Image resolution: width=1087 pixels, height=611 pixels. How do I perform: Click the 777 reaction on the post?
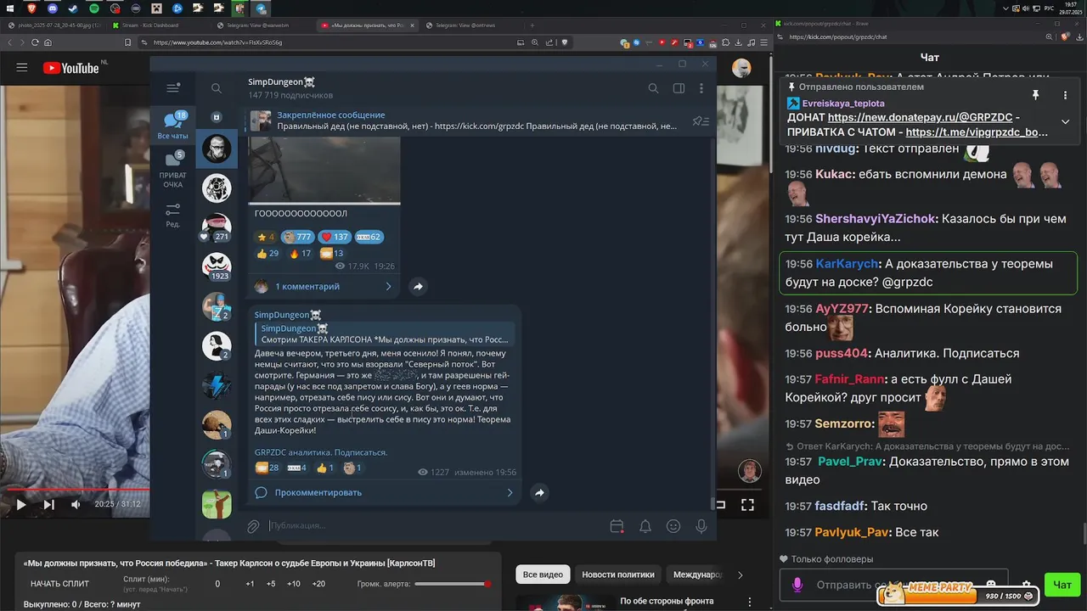297,237
